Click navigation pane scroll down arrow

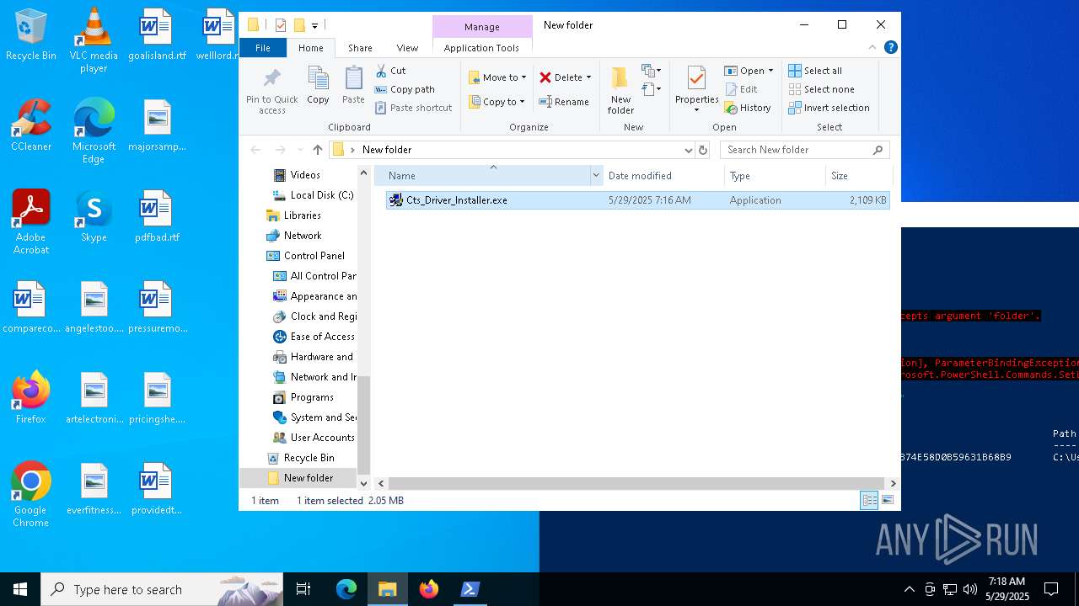coord(364,483)
